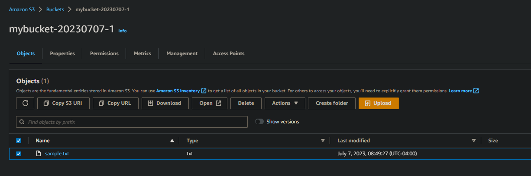This screenshot has width=531, height=176.
Task: Go to Amazon S3 breadcrumb
Action: 22,9
